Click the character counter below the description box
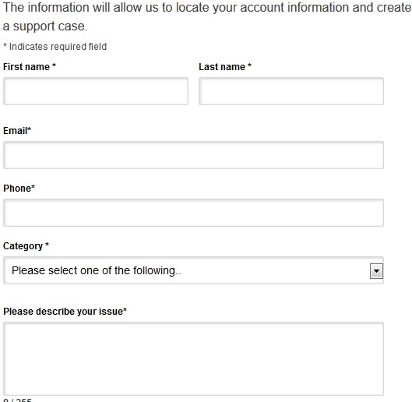The image size is (412, 402). point(17,400)
